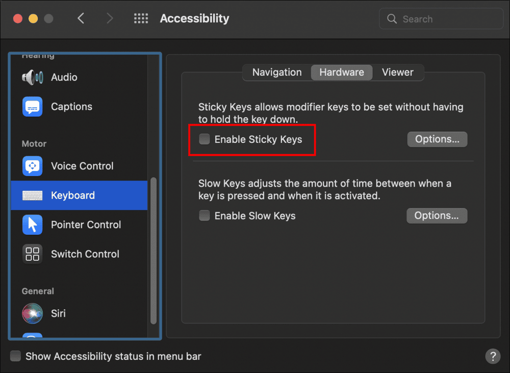This screenshot has width=510, height=373.
Task: Click the help question mark button
Action: 492,356
